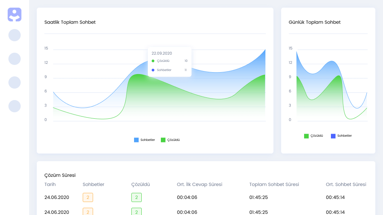The image size is (383, 215).
Task: Click the Sohbetler column header in the table
Action: (93, 184)
